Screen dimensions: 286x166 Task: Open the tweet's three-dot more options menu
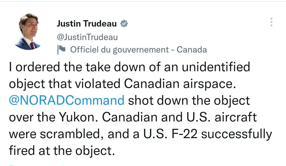click(x=271, y=22)
